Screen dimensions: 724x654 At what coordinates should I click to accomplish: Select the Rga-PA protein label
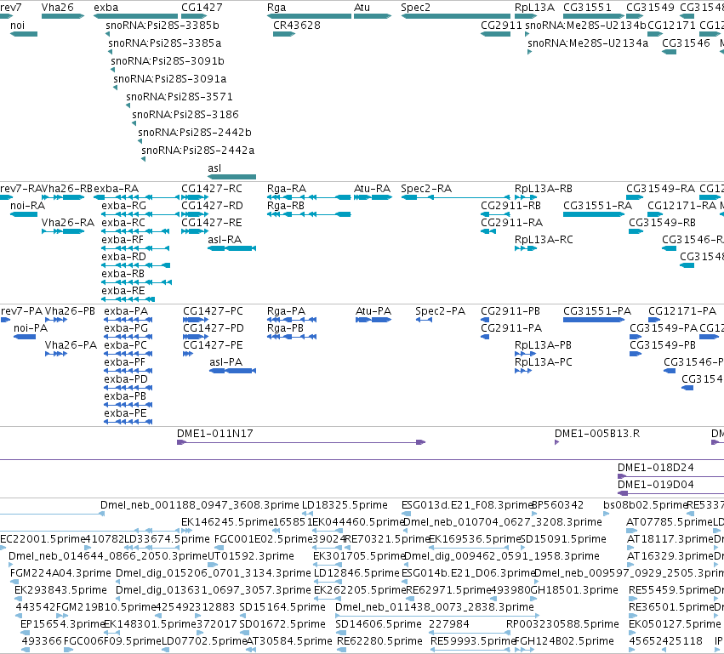286,311
